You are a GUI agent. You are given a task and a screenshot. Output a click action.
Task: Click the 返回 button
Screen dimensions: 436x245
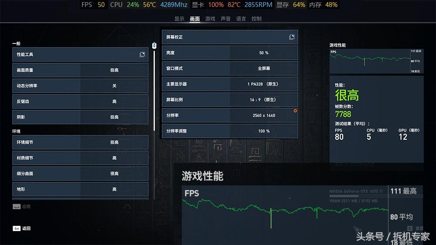[x=27, y=228]
